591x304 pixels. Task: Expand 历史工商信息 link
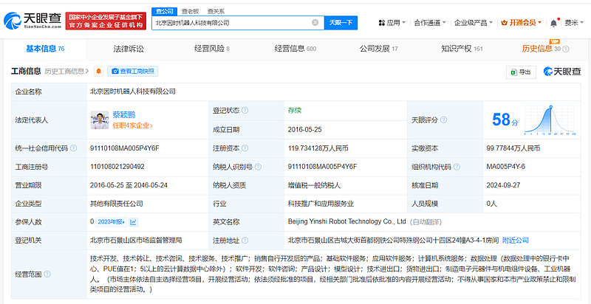click(x=66, y=71)
